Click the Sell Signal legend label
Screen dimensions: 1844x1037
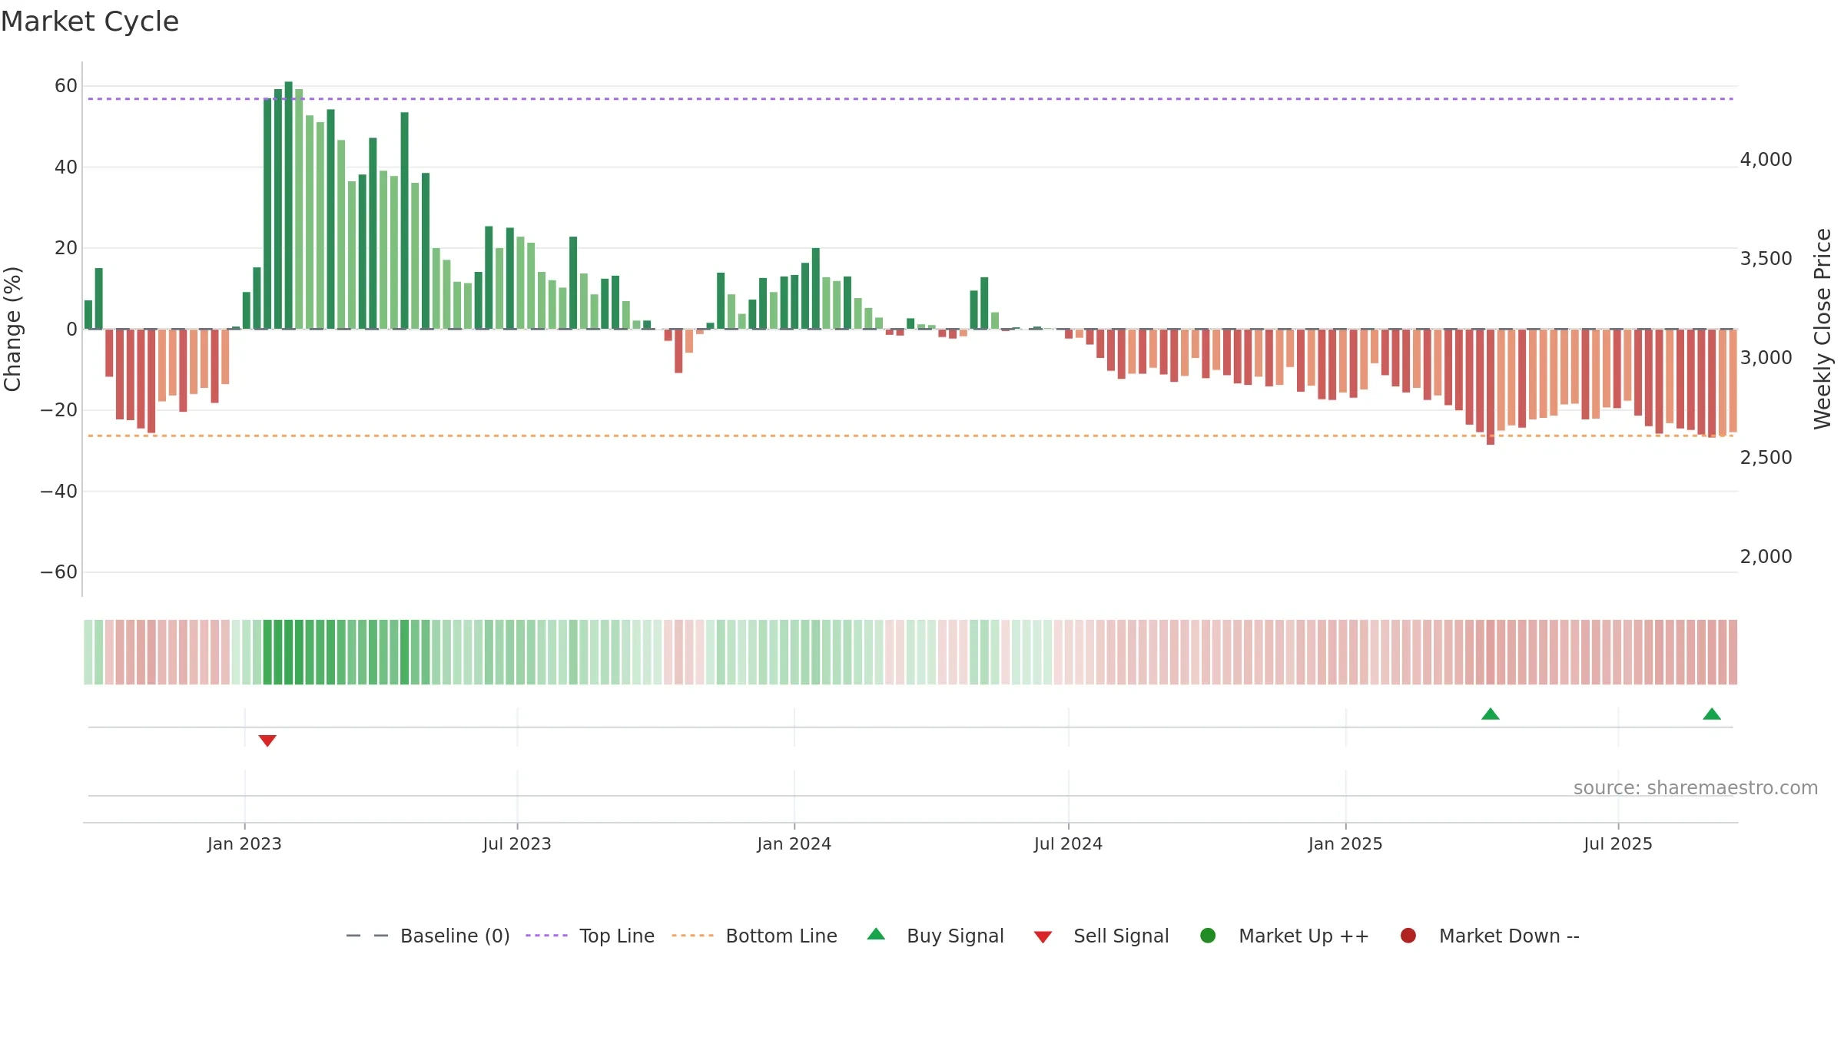point(1121,936)
